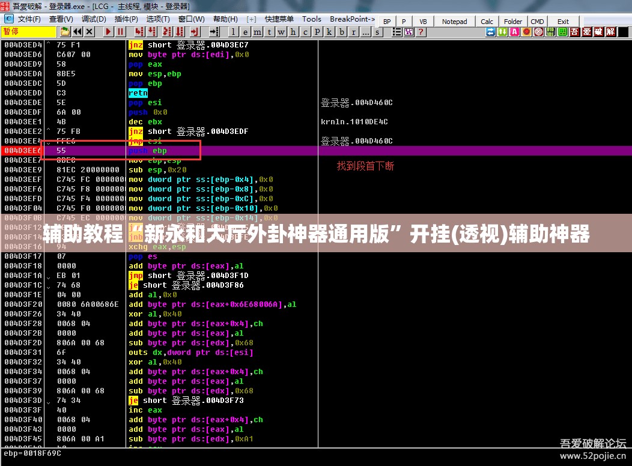This screenshot has width=632, height=466.
Task: Open CPU window 'c' button
Action: coord(305,32)
